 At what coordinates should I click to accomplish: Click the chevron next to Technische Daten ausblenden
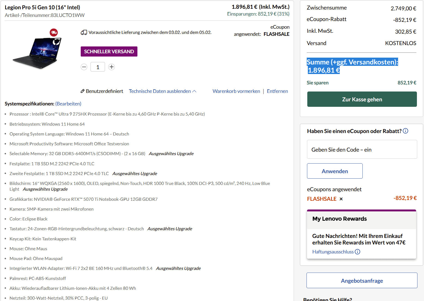[x=194, y=91]
